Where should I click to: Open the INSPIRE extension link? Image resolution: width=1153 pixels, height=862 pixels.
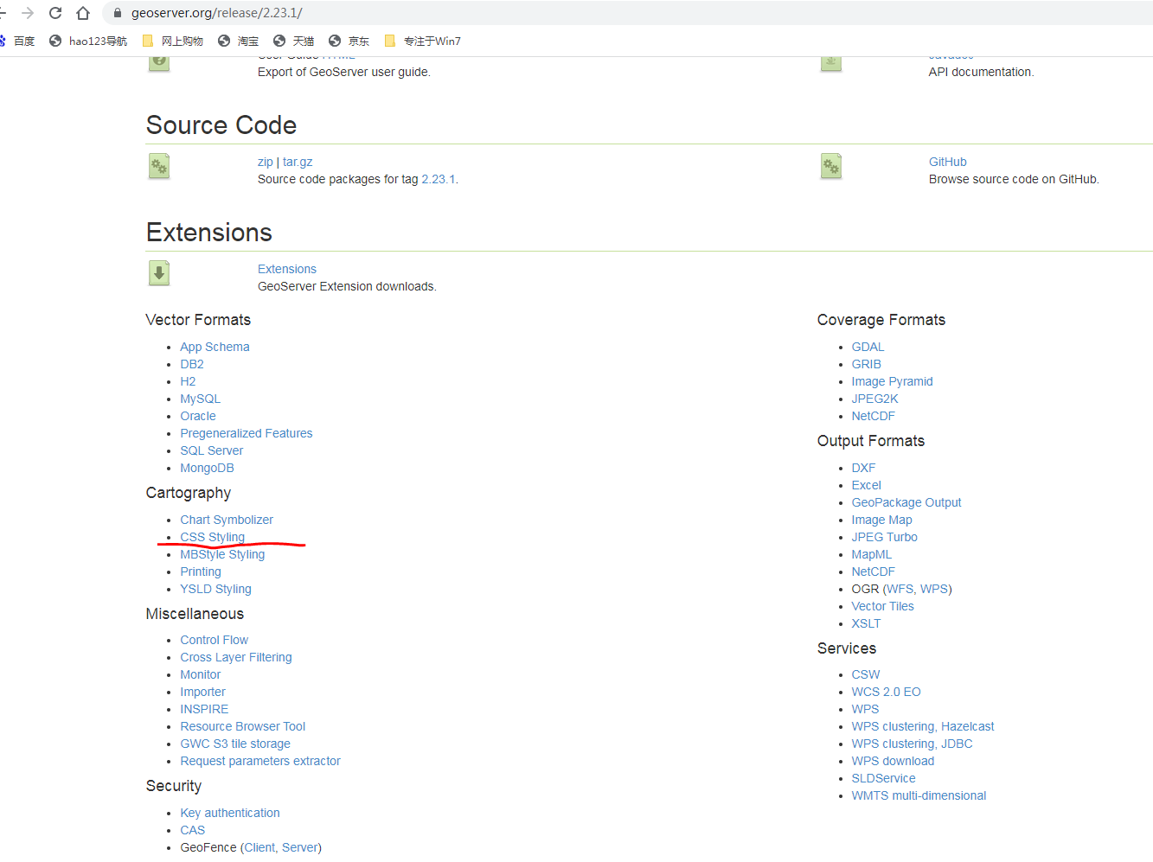point(204,709)
